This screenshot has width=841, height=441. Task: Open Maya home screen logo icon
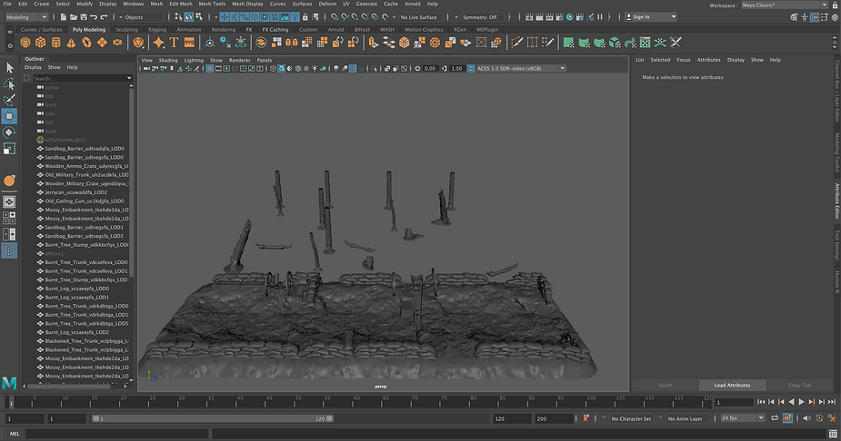pyautogui.click(x=9, y=383)
